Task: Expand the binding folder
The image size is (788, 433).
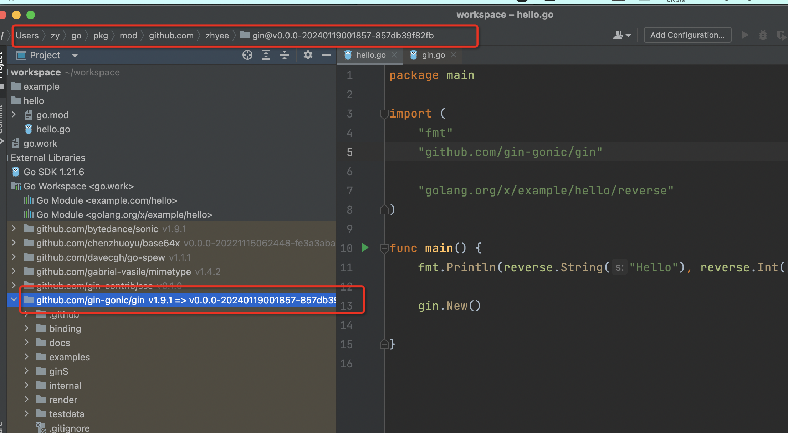Action: (x=26, y=328)
